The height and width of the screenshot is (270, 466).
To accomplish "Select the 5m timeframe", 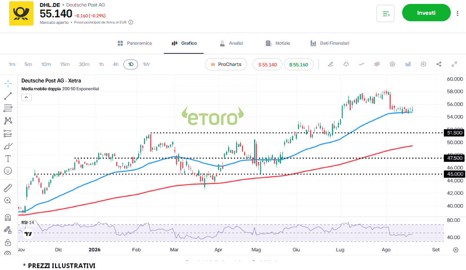I will point(28,64).
